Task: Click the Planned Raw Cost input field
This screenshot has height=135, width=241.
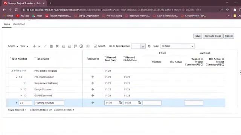Action: pyautogui.click(x=194, y=103)
